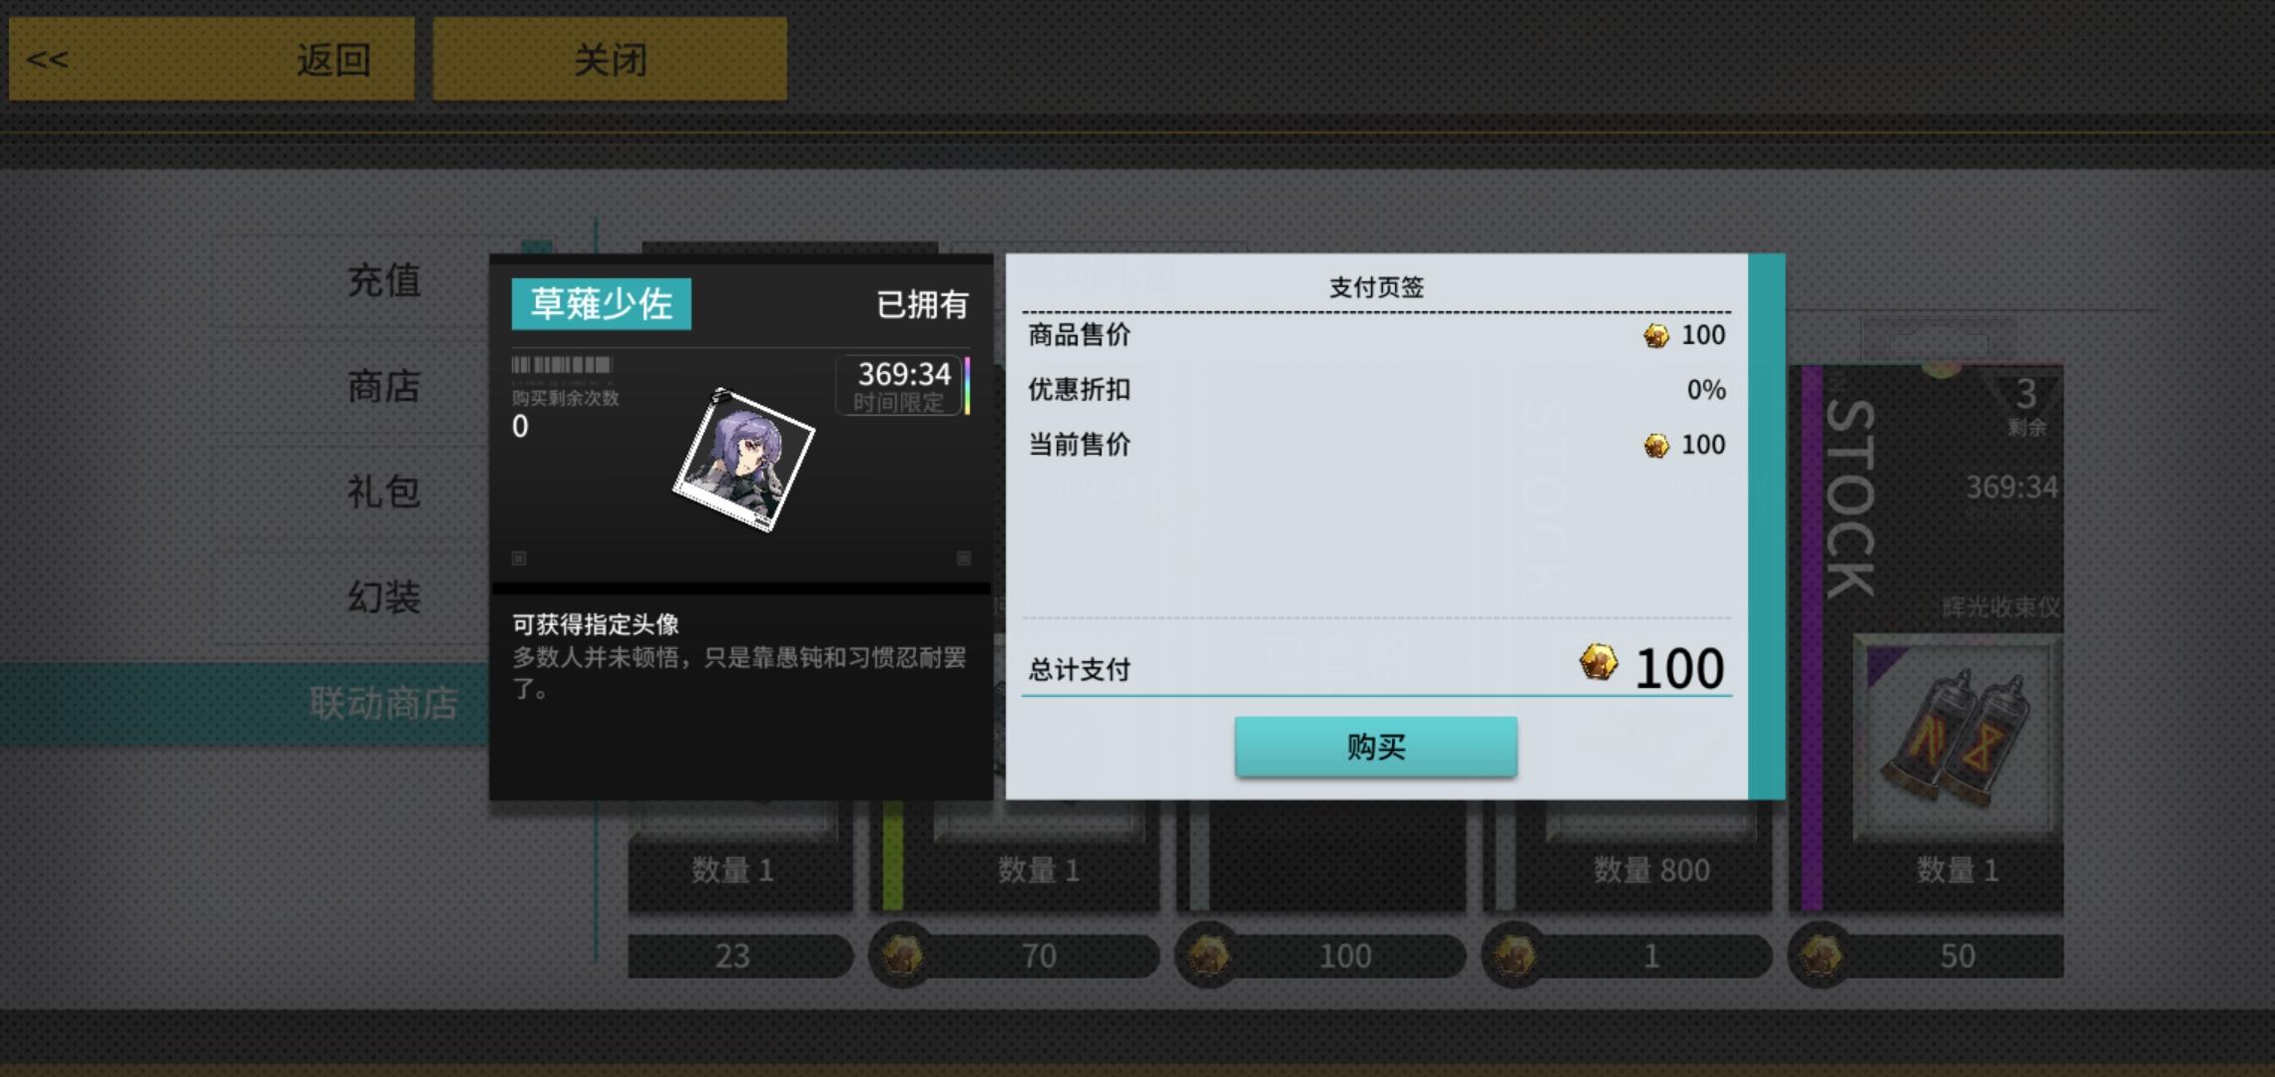Select the 辉光收束仪 tube item icon
This screenshot has width=2275, height=1077.
1956,738
